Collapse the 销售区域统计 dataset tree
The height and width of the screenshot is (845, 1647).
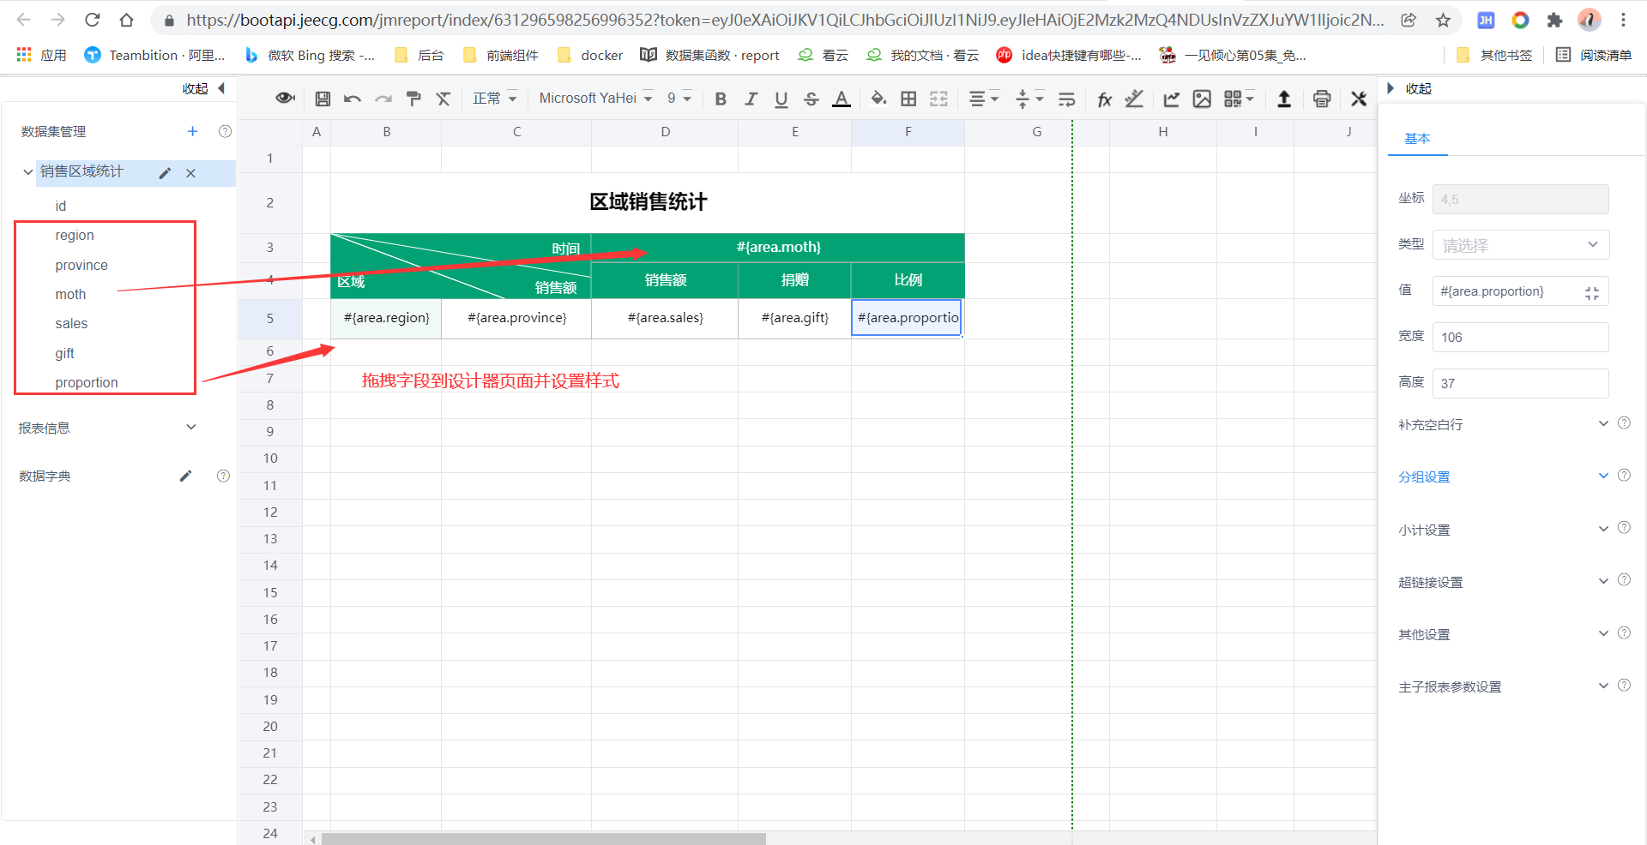[28, 172]
